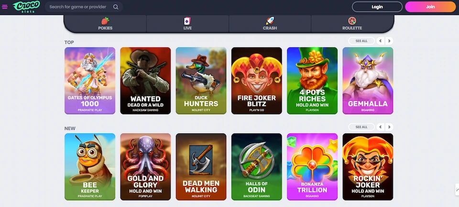
Task: Go to previous New games arrow
Action: click(x=380, y=127)
